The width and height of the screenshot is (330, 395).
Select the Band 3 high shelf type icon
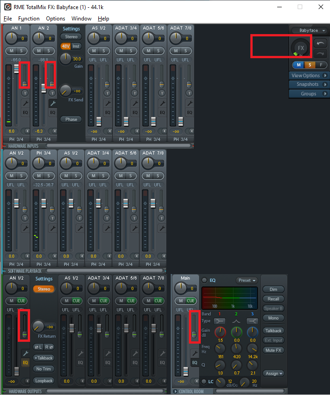tap(252, 321)
